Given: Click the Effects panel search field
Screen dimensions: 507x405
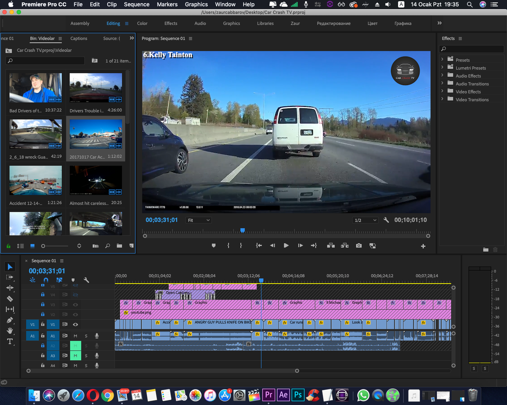Looking at the screenshot, I should point(472,49).
